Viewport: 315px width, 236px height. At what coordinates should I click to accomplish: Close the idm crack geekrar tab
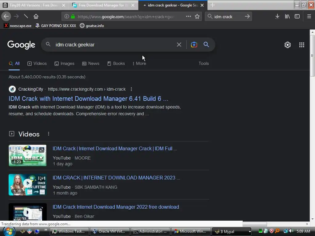tap(202, 5)
